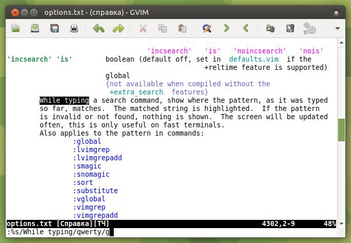Open the :vimgrepadd command link
The image size is (351, 243).
[x=95, y=215]
